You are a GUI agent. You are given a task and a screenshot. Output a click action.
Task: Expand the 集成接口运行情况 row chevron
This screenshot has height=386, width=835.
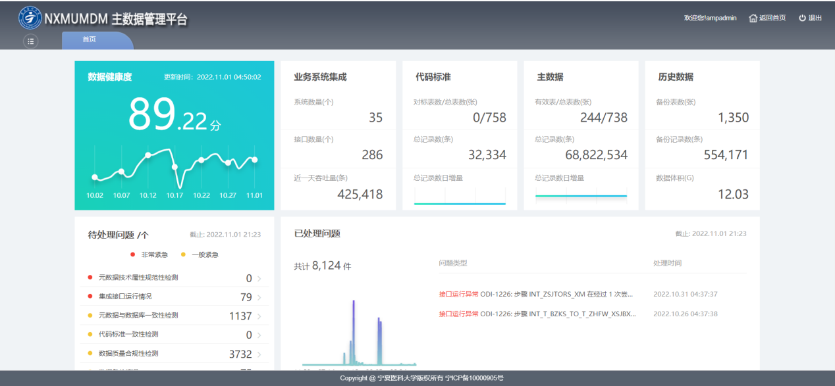point(259,298)
